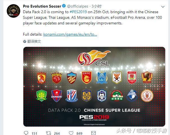Open the Pro Evolution Soccer account name
Screen dimensions: 170x135
(x=42, y=6)
